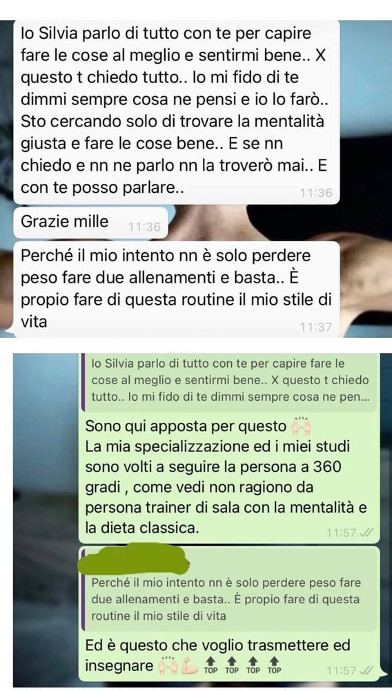Select the "Grazie mille" message bubble
Image resolution: width=392 pixels, height=691 pixels.
click(x=90, y=223)
